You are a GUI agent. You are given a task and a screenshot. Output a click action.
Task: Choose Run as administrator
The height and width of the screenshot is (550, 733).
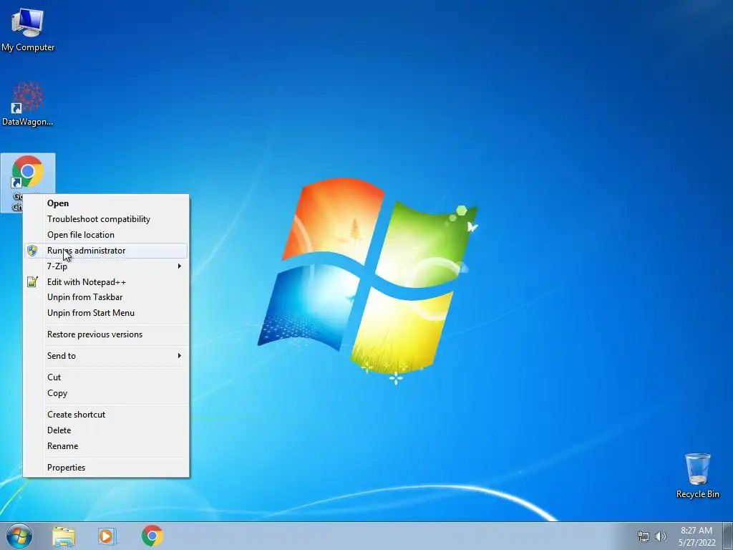[x=106, y=251]
